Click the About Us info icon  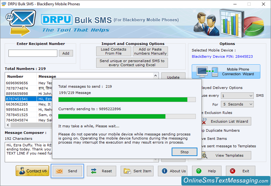(x=164, y=171)
